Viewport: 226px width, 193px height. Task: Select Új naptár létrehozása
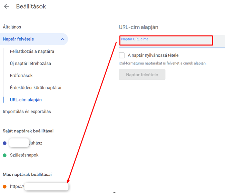pyautogui.click(x=30, y=64)
